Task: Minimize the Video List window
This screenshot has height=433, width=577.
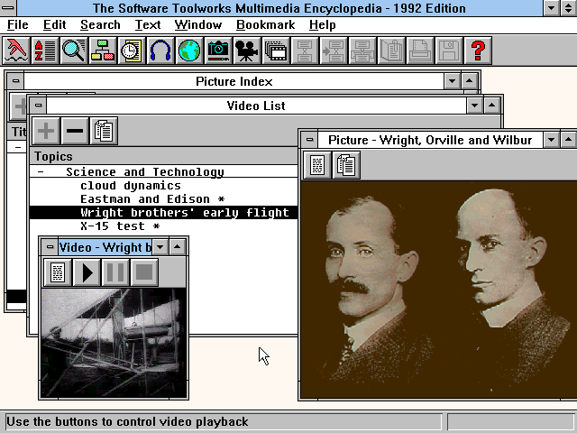Action: coord(475,106)
